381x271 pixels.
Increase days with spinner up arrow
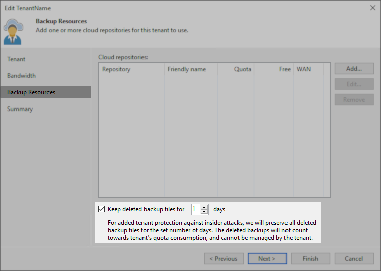[x=204, y=207]
